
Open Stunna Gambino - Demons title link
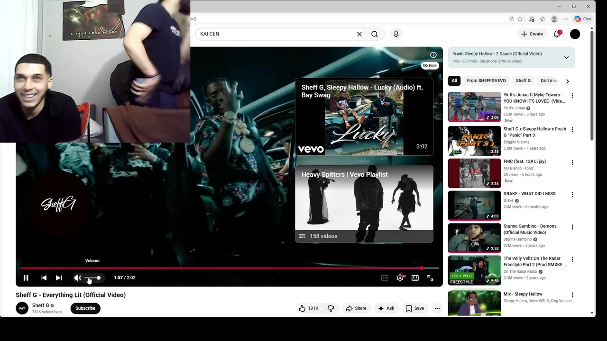(x=530, y=229)
